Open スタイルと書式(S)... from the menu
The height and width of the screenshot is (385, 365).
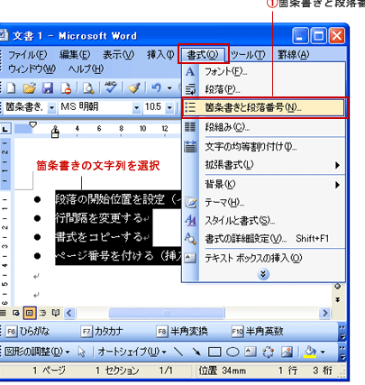click(263, 221)
